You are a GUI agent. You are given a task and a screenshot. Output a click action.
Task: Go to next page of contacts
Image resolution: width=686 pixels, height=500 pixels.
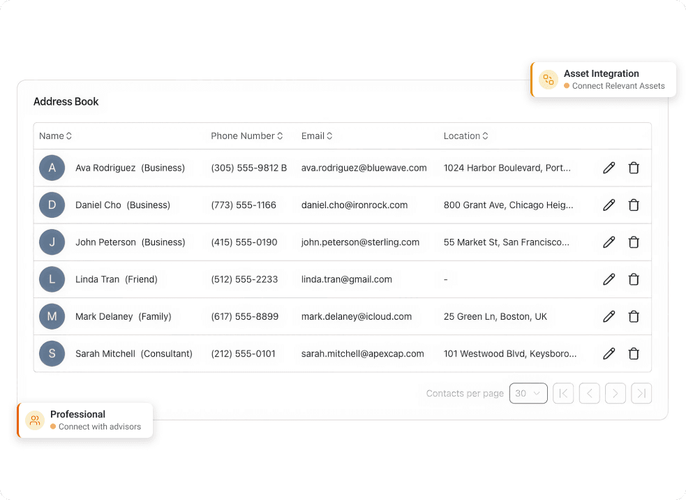[615, 393]
